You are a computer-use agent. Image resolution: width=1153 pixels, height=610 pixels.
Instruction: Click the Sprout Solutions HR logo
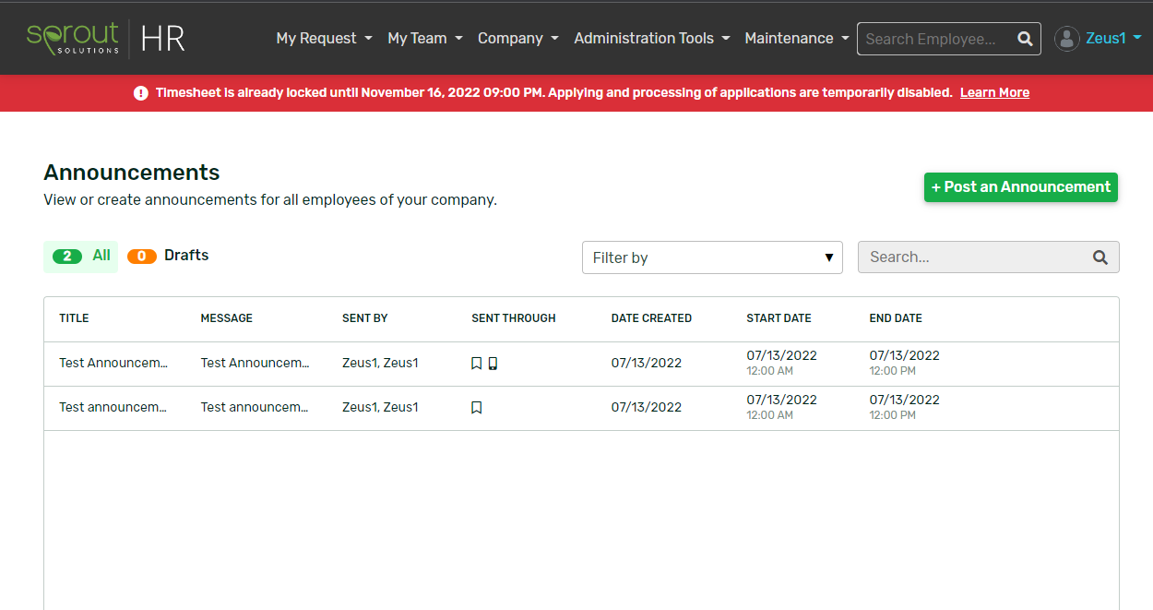coord(106,38)
